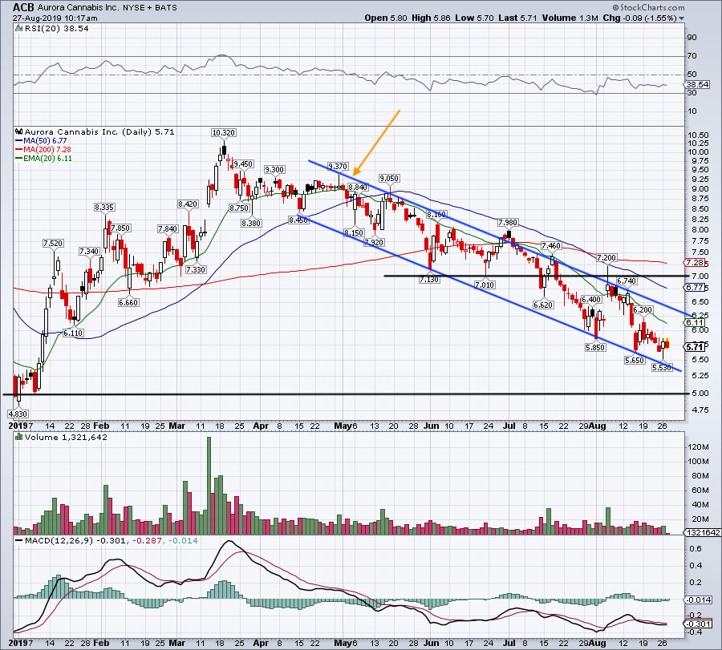Click the 6.620 price label
Screen dimensions: 722x650
(x=543, y=305)
